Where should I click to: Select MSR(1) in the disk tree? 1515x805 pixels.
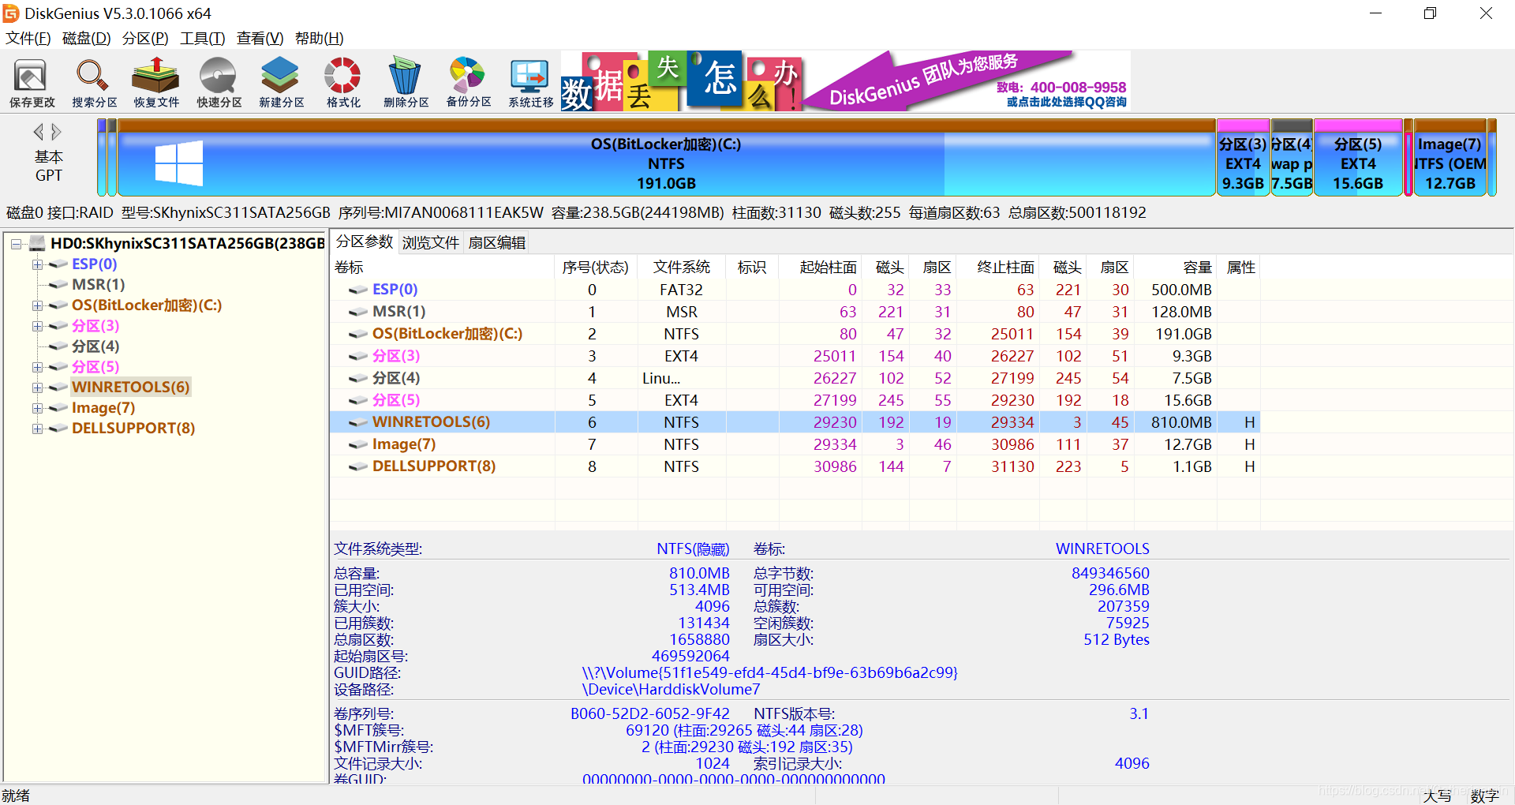[98, 284]
